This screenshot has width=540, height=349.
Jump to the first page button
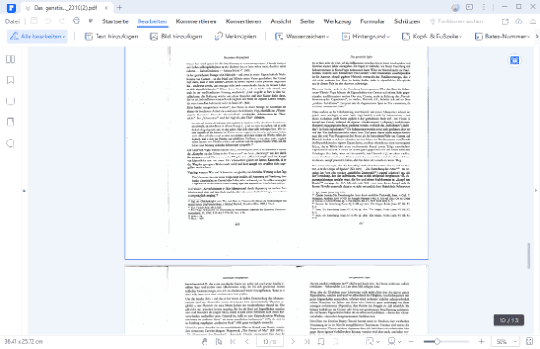point(232,342)
